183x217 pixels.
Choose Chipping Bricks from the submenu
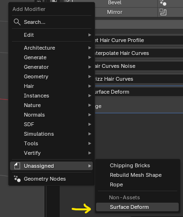tap(137, 165)
